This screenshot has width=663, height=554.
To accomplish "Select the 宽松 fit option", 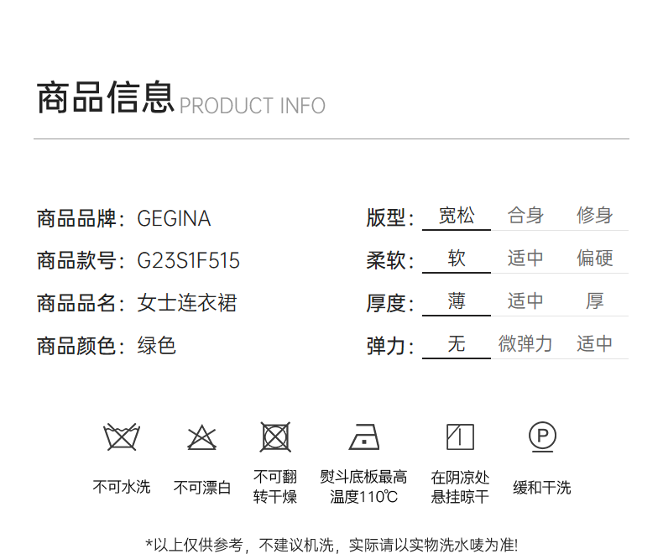I will point(457,217).
